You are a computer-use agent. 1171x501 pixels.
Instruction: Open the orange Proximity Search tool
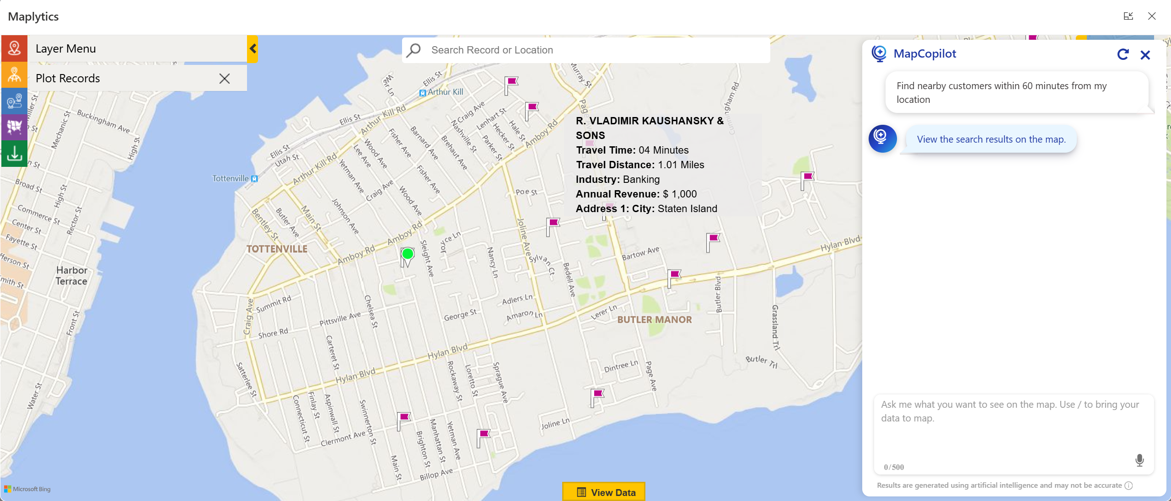click(14, 75)
